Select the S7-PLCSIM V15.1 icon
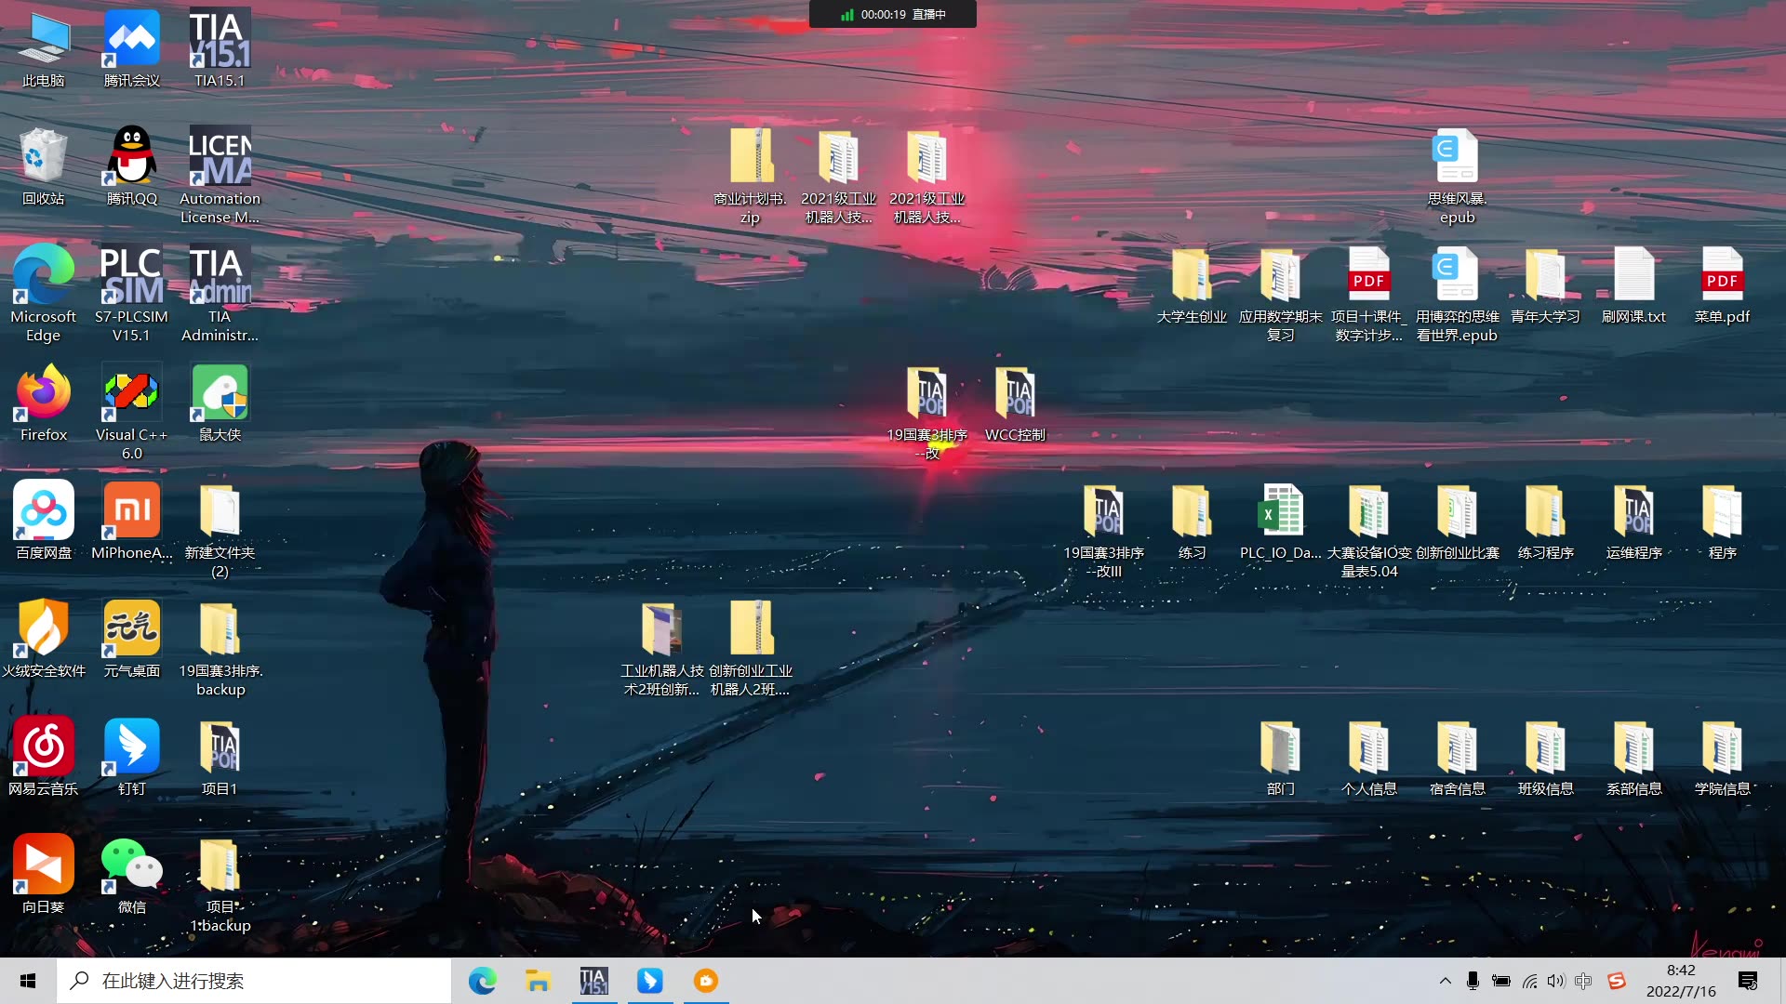 132,294
